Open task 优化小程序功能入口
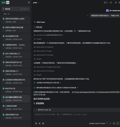This screenshot has height=127, width=120. (16, 55)
